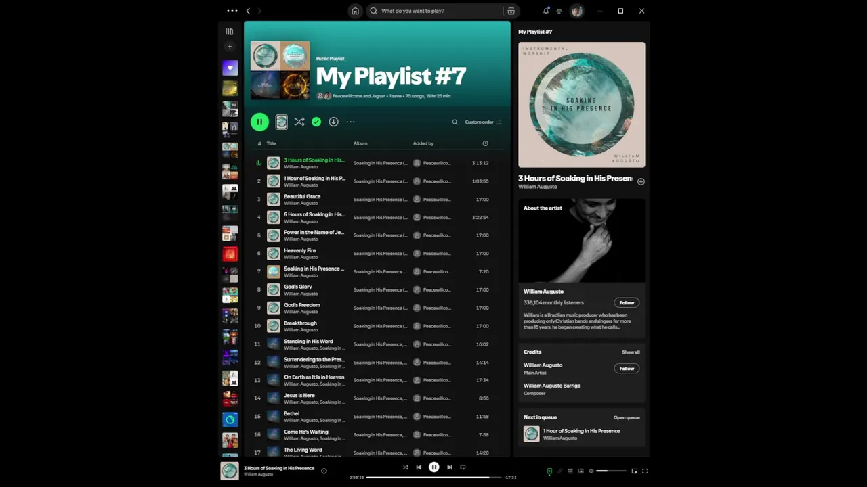Click the red playlist thumbnail in sidebar
The width and height of the screenshot is (867, 487).
click(x=230, y=254)
